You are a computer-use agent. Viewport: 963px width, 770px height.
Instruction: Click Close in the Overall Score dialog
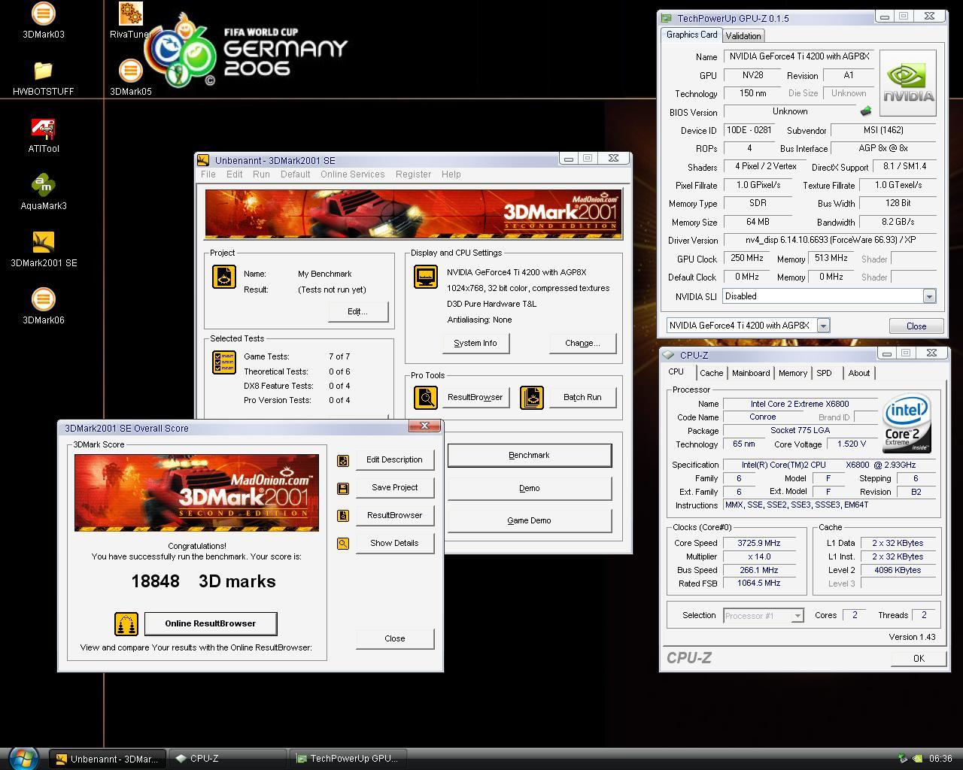point(395,638)
